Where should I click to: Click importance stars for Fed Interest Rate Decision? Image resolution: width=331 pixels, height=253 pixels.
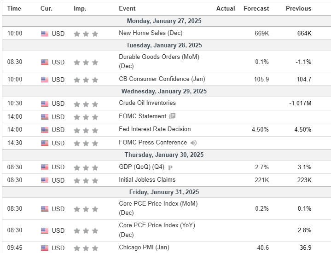[x=86, y=130]
